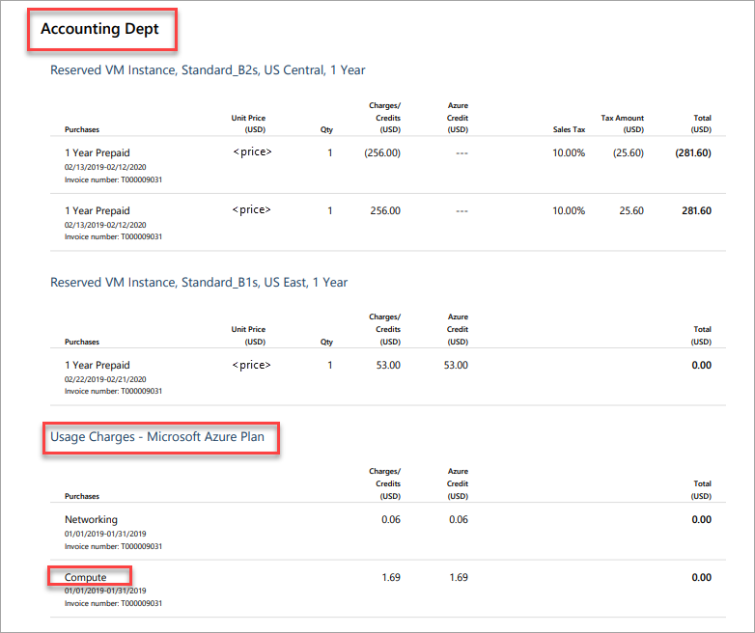Viewport: 755px width, 633px height.
Task: Click the positive 281.60 bold total
Action: (x=695, y=210)
